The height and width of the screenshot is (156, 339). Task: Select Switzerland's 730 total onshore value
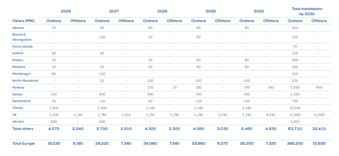tap(295, 101)
